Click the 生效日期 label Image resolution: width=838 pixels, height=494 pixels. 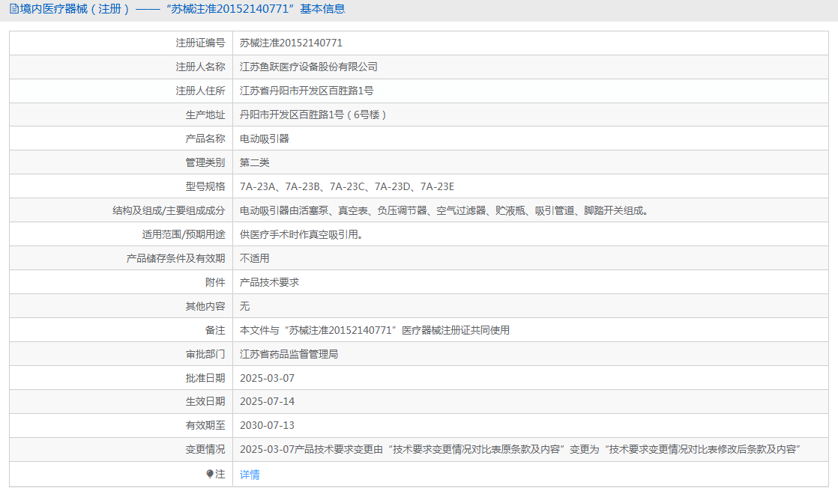pos(205,401)
